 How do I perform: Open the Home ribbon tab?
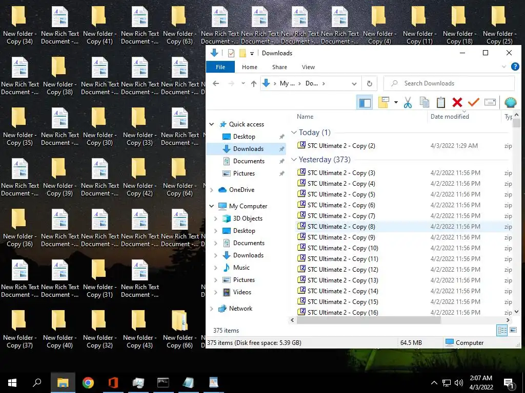(x=250, y=67)
